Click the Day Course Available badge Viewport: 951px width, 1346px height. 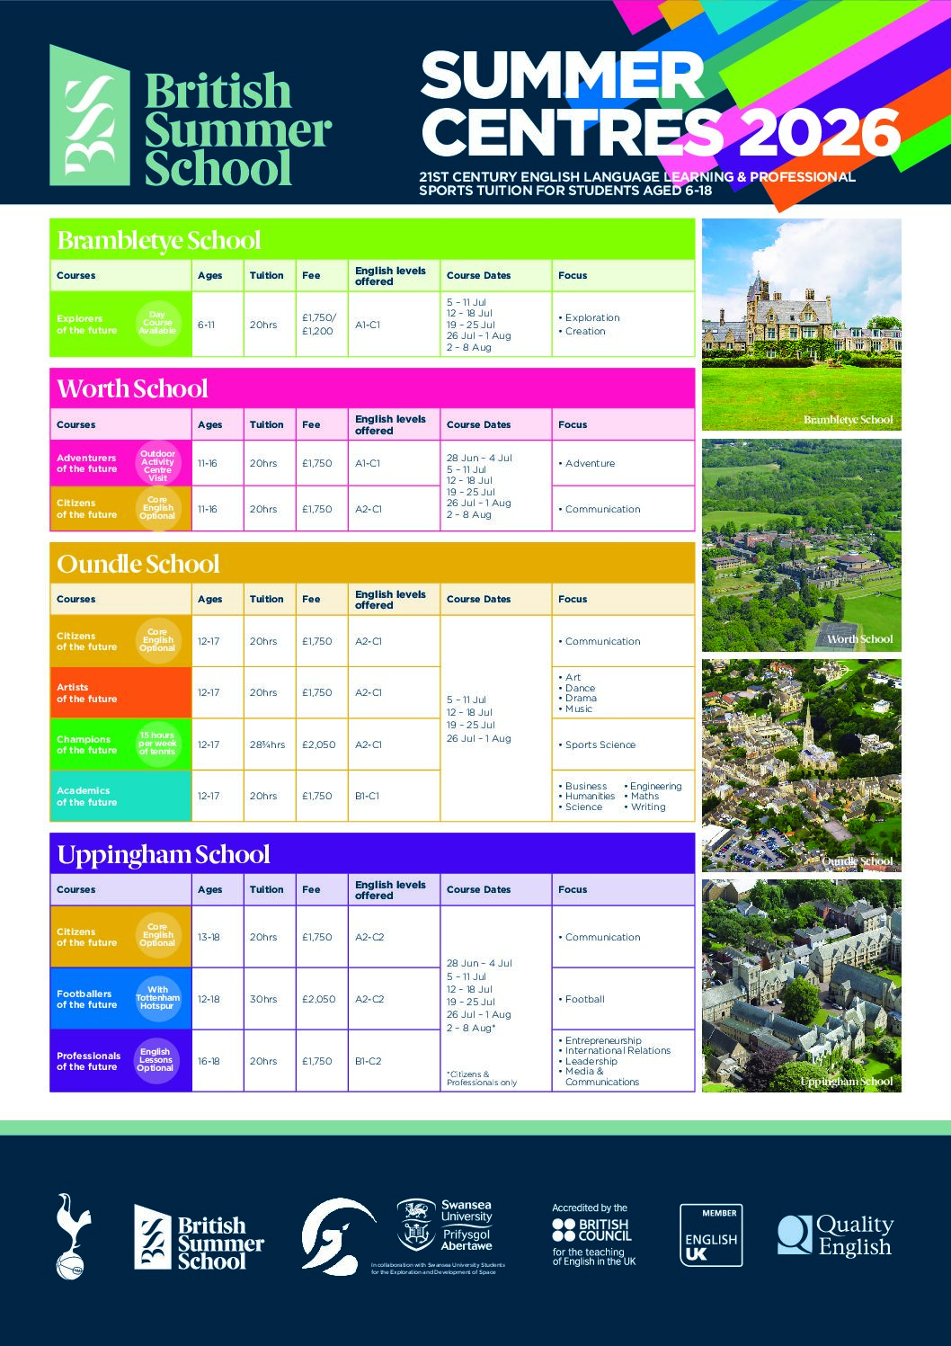point(158,324)
